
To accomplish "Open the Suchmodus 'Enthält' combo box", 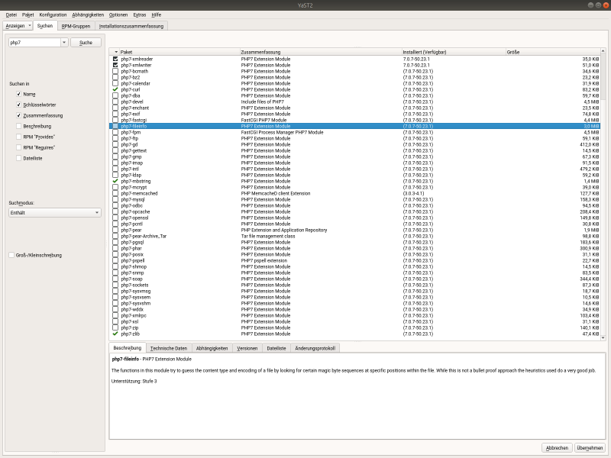I will 54,213.
